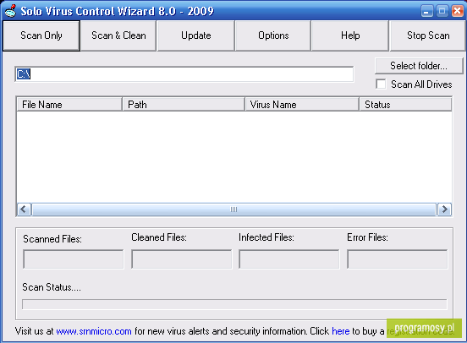Sort by File Name column header

[69, 105]
